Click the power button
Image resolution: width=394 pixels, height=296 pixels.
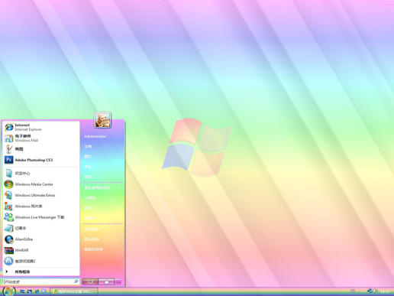90,281
